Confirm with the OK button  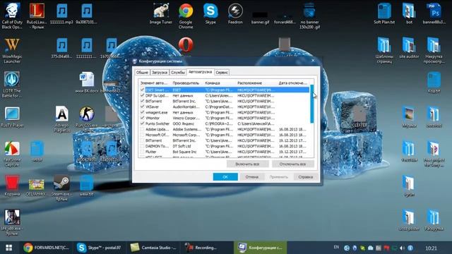tap(225, 177)
